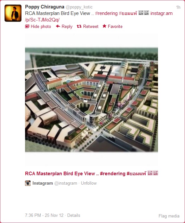Open the @poppy_kotic handle
The width and height of the screenshot is (185, 223).
(79, 7)
